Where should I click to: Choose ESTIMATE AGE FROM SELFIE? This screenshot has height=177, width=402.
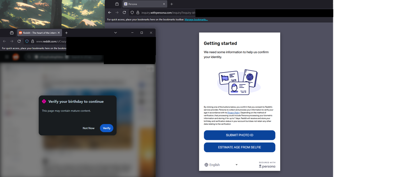point(240,147)
